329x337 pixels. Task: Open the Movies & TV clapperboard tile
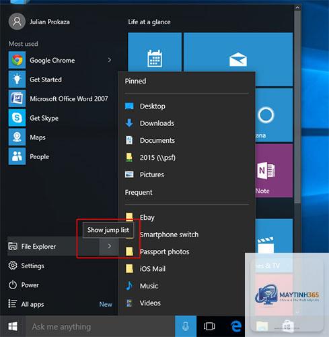point(274,245)
